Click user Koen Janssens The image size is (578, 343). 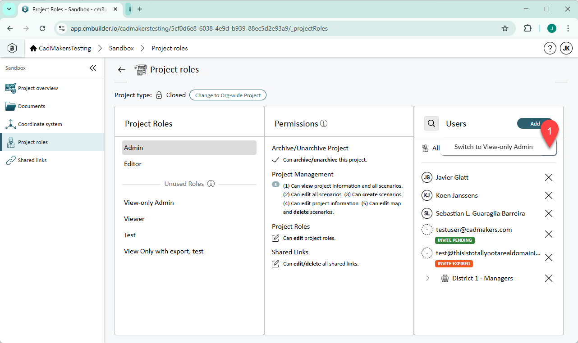coord(457,195)
